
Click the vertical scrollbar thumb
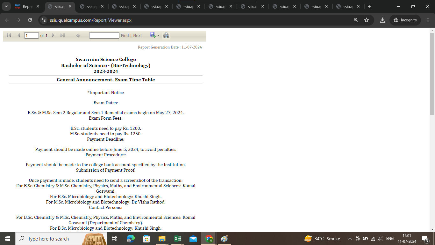(x=432, y=74)
